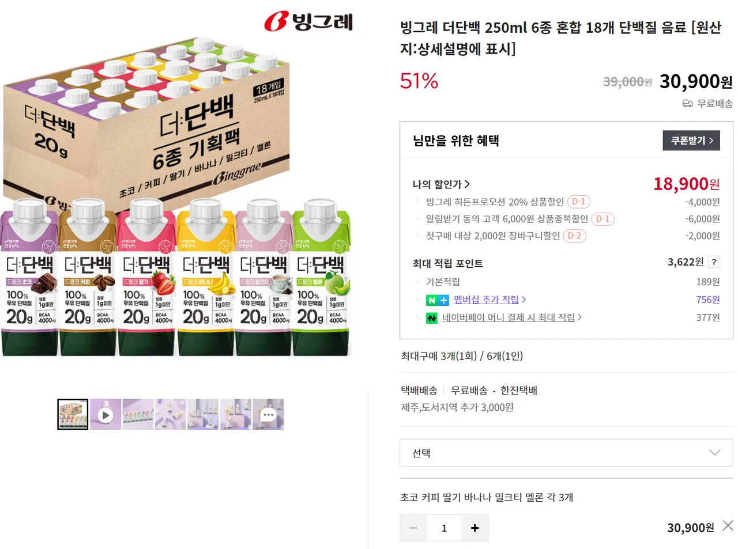Open the 선택 option dropdown
Screen dimensions: 738x549
[566, 453]
